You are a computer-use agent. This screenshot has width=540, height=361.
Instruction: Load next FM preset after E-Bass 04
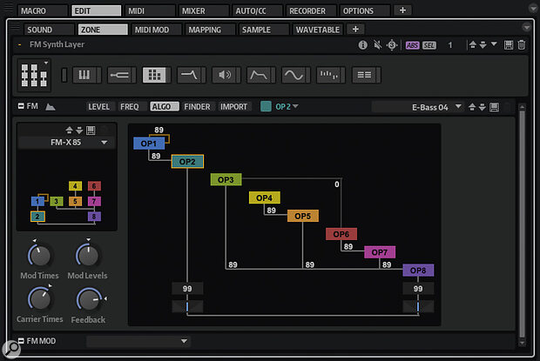[483, 107]
